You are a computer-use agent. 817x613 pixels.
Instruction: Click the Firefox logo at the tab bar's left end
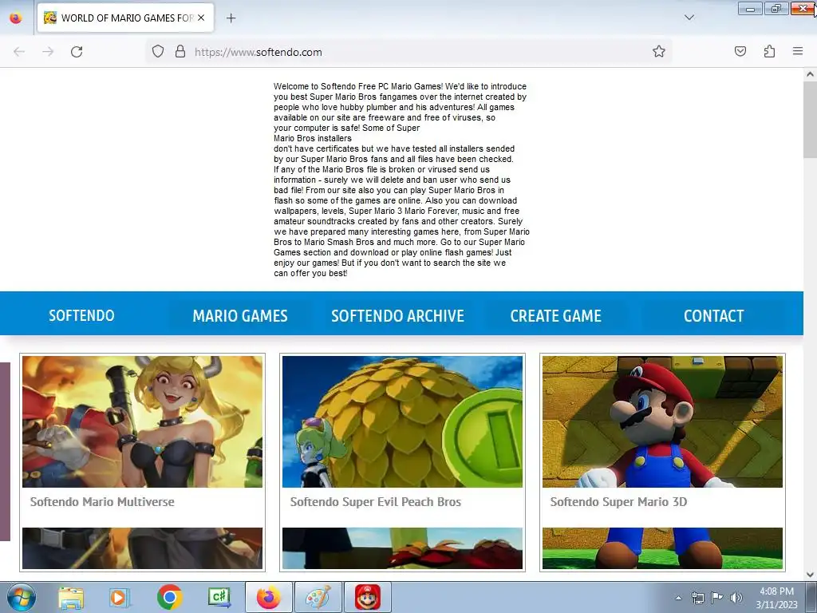(x=16, y=18)
